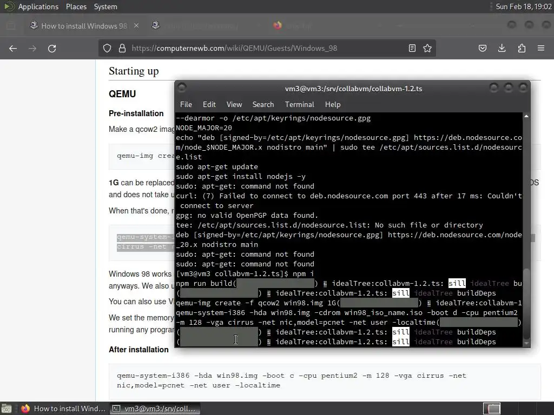Click terminal line 'sudo apt-get install nodejs -y'
554x415 pixels.
(x=241, y=177)
